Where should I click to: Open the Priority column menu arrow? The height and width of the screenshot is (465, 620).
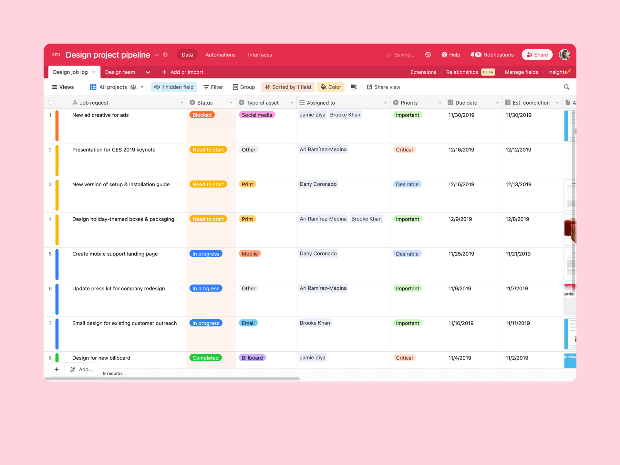click(440, 103)
